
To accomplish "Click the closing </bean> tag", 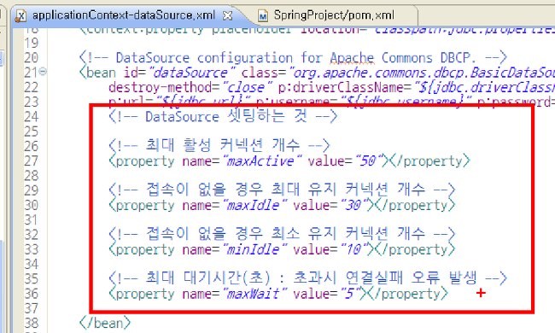I will point(105,323).
